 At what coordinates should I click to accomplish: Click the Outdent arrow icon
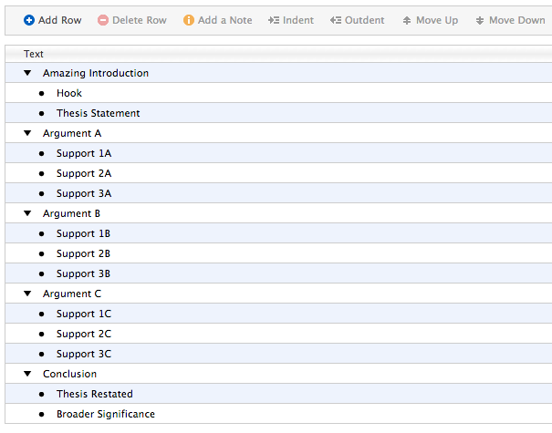[336, 20]
